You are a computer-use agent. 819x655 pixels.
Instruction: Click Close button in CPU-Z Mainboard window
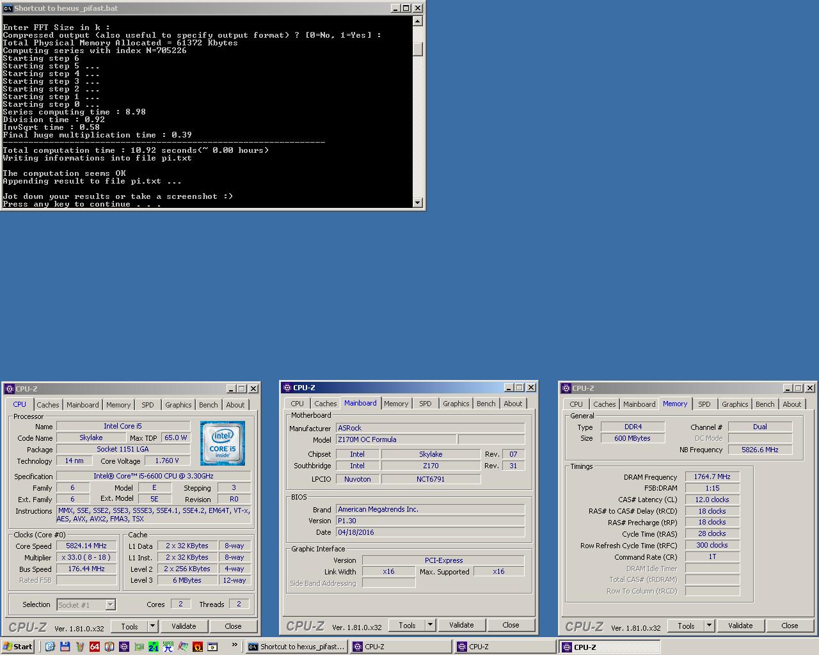(x=511, y=625)
